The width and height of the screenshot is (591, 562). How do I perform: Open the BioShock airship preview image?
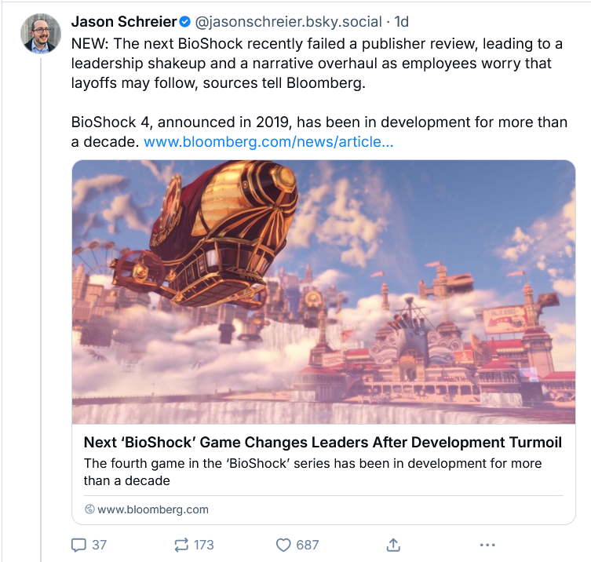point(323,292)
